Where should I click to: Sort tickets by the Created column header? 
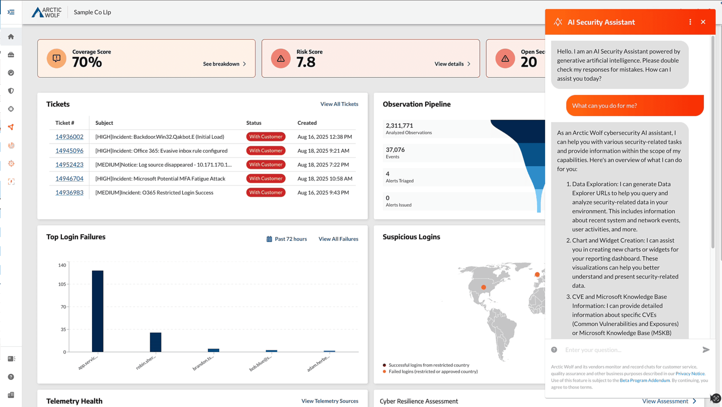307,123
